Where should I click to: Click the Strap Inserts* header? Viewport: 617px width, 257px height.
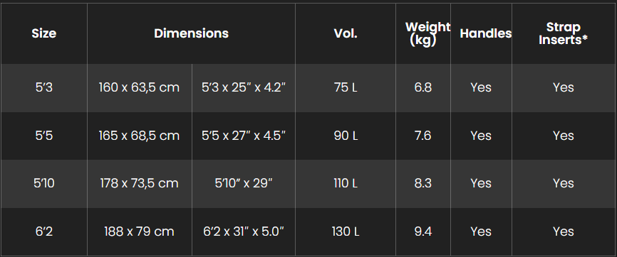click(564, 33)
